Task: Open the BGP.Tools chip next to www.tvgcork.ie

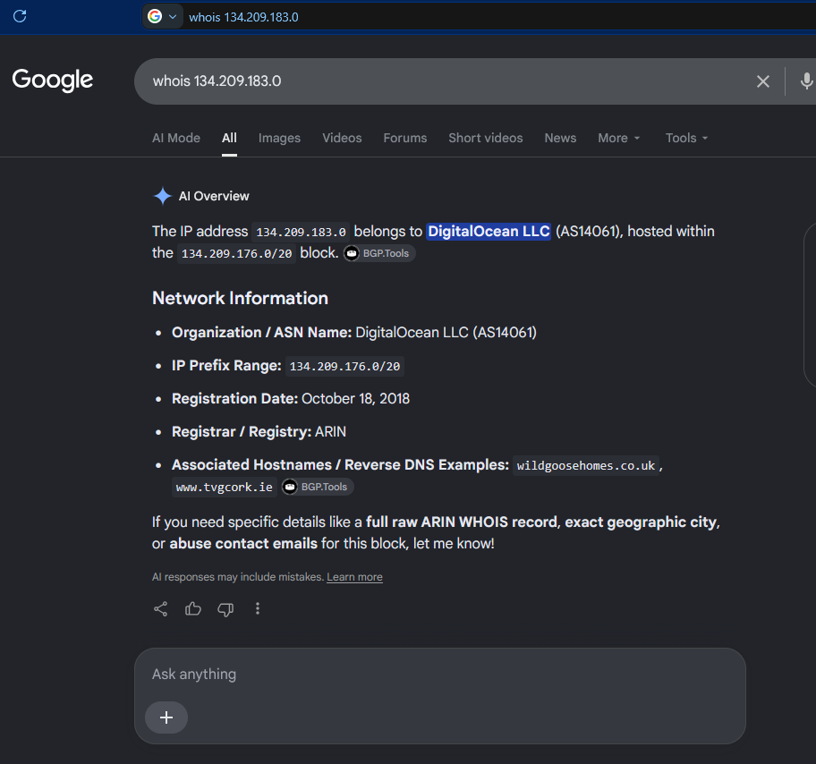Action: (x=318, y=487)
